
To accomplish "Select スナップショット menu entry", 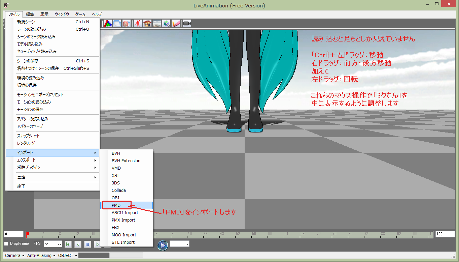I will (52, 136).
